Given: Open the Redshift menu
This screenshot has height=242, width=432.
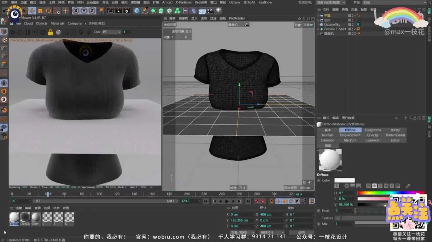Looking at the screenshot, I should click(201, 2).
